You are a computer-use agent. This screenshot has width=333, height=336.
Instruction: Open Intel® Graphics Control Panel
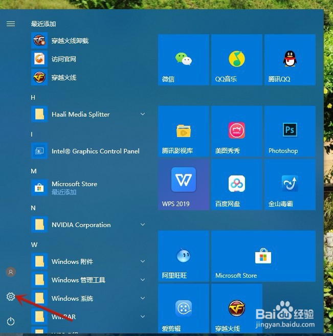(89, 151)
